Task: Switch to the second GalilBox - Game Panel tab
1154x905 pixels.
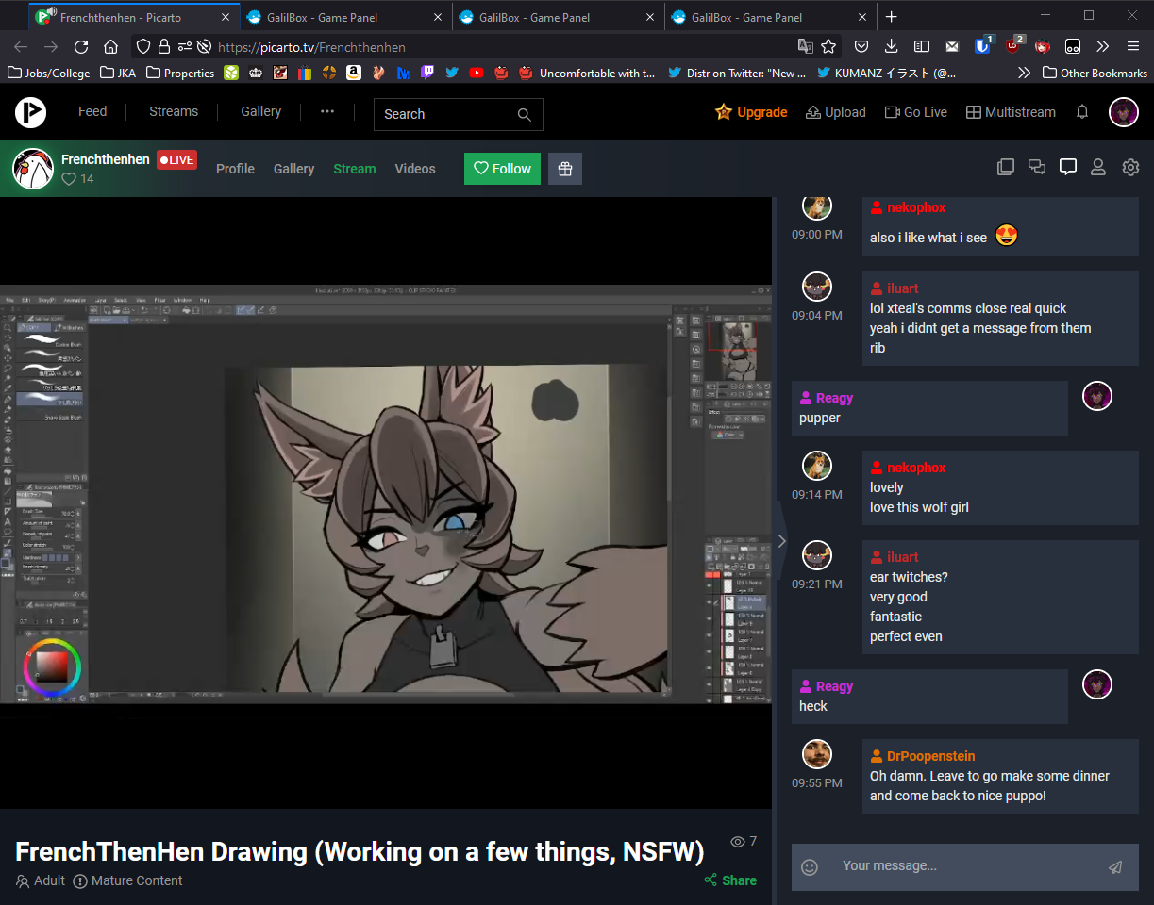Action: [x=558, y=17]
